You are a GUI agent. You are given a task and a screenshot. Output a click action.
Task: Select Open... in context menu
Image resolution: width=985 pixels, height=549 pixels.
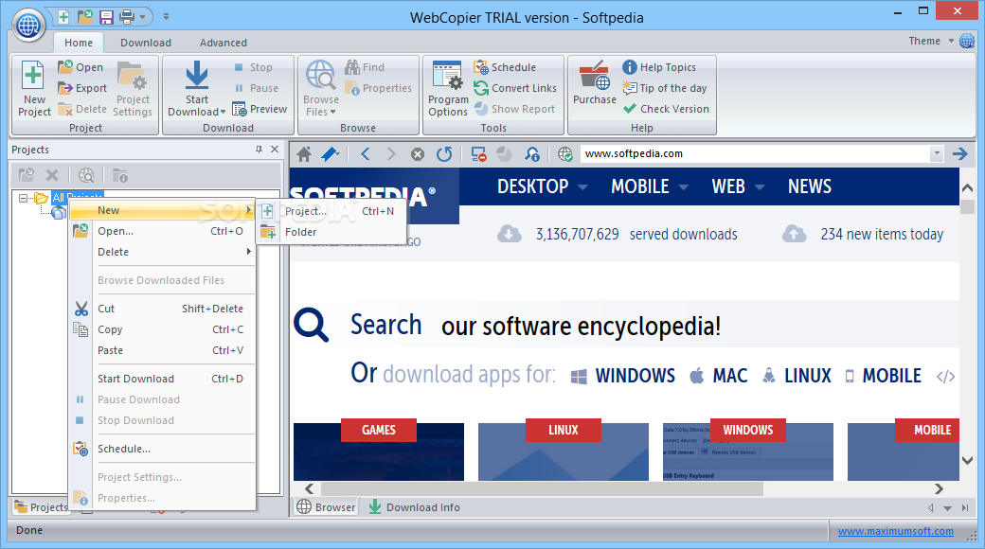[162, 231]
